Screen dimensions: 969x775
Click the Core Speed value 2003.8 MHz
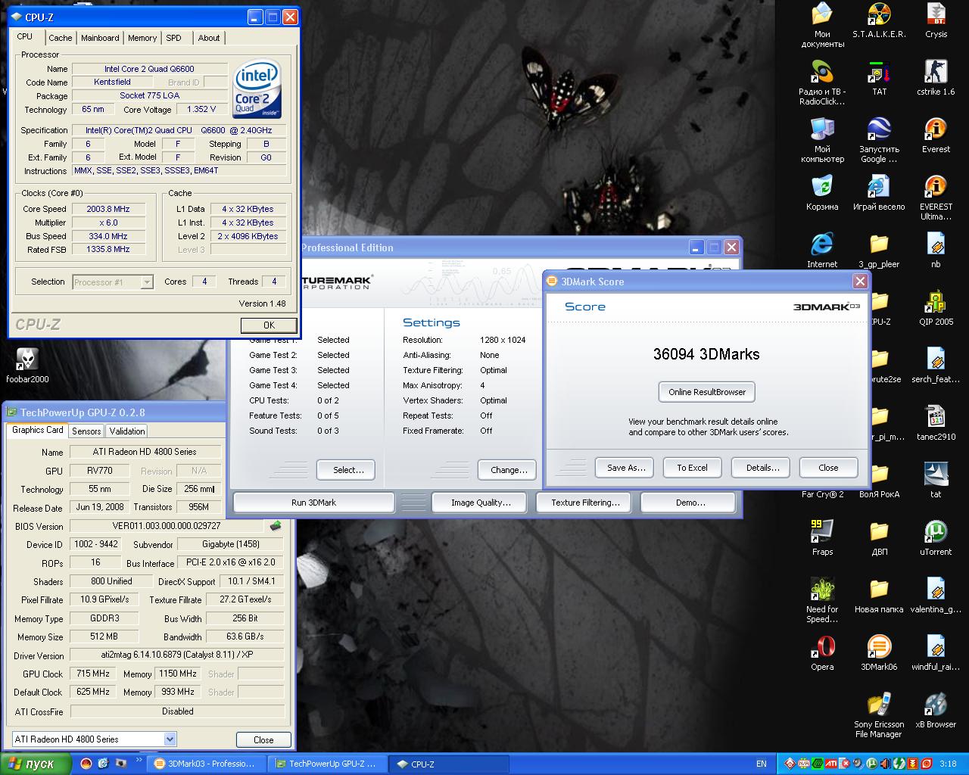108,209
